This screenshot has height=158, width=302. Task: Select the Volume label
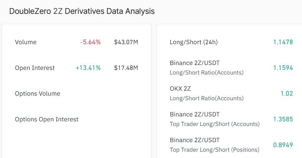point(26,42)
